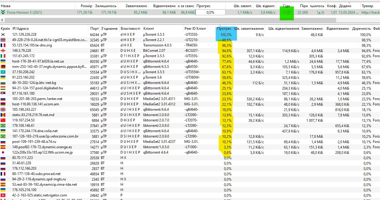Click the UK flag beside 185.198.243.221
Screen dimensions: 380x200
[x=3, y=110]
